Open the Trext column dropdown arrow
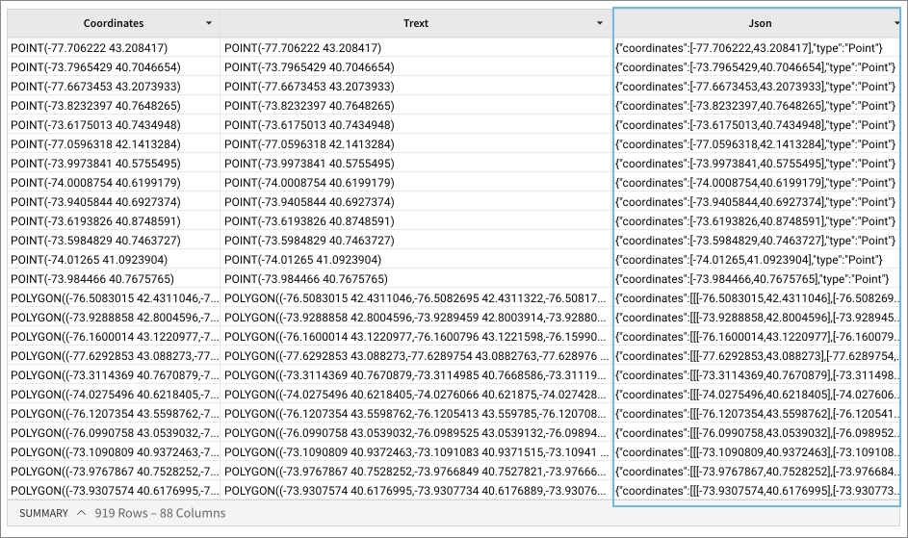This screenshot has width=908, height=538. pyautogui.click(x=602, y=23)
